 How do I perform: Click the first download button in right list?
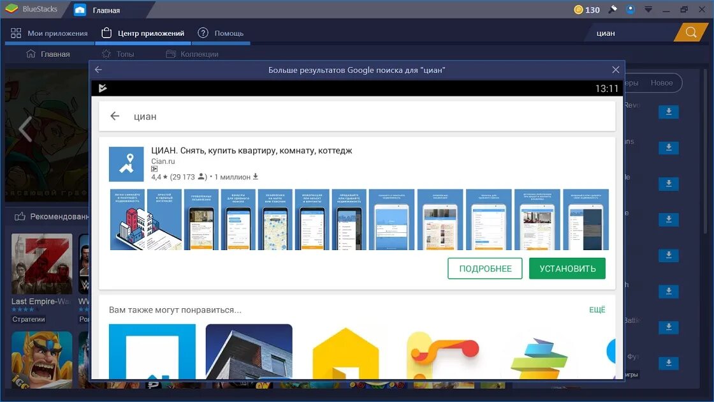coord(669,112)
